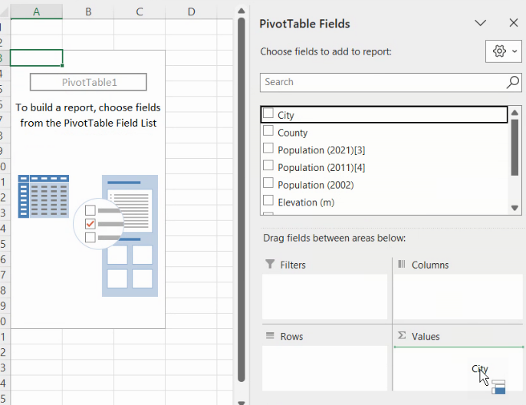Check the City field checkbox

[x=268, y=114]
